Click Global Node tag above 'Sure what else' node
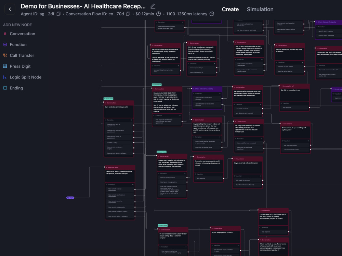 coord(108,99)
